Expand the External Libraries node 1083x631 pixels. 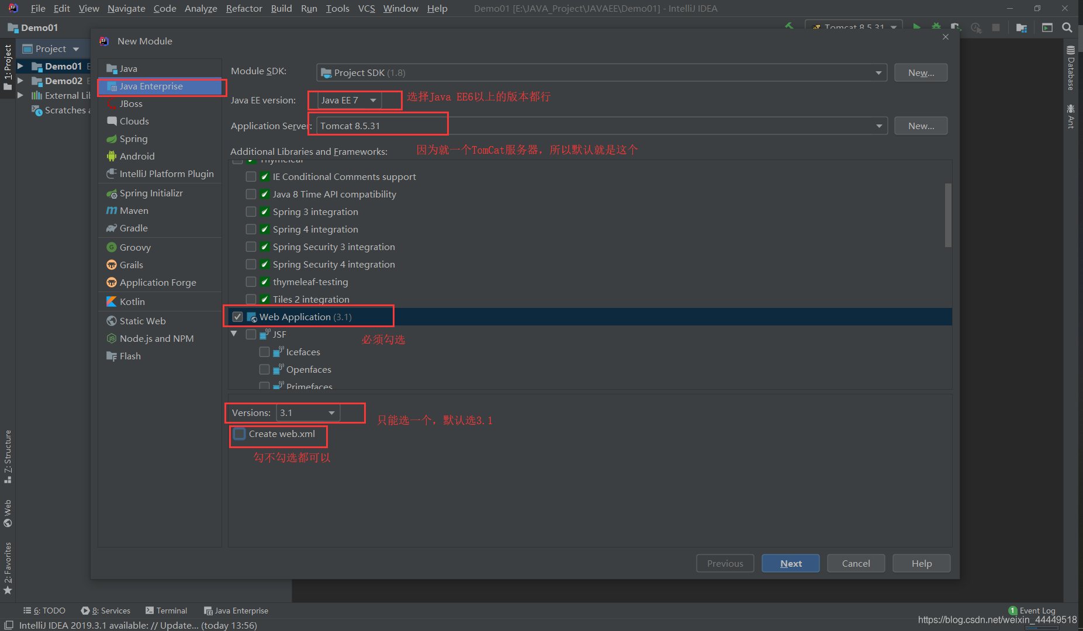pyautogui.click(x=20, y=95)
